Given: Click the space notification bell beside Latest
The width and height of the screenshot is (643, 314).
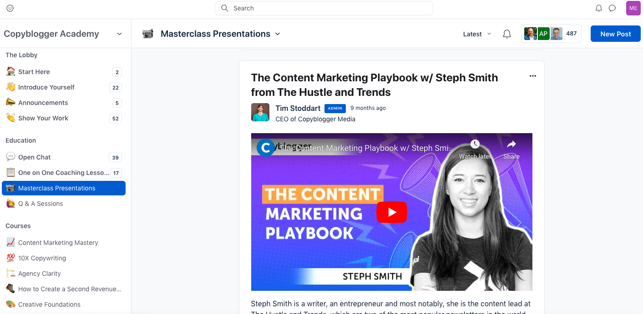Looking at the screenshot, I should (x=507, y=34).
